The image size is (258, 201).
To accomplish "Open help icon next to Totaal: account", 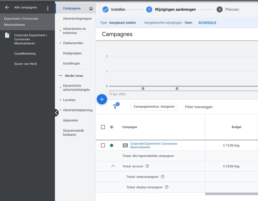I will (x=147, y=166).
